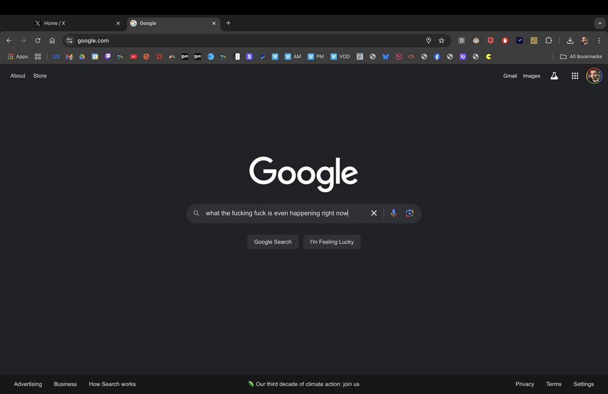The width and height of the screenshot is (608, 394).
Task: Open the PayPal bookmark
Action: tap(262, 57)
